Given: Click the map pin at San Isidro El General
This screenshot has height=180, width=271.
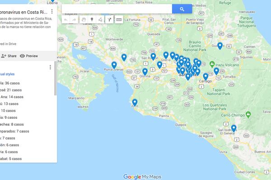Looking at the screenshot, I should pos(234,129).
